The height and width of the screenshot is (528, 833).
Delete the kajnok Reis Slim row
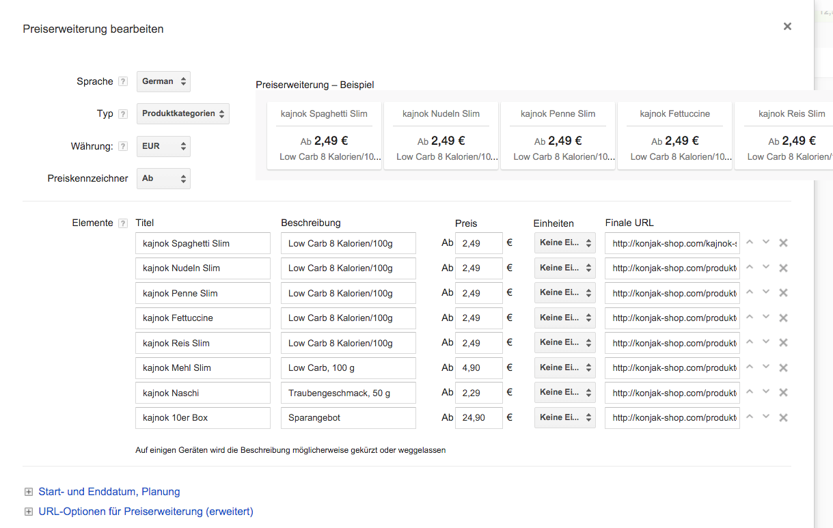(x=784, y=343)
